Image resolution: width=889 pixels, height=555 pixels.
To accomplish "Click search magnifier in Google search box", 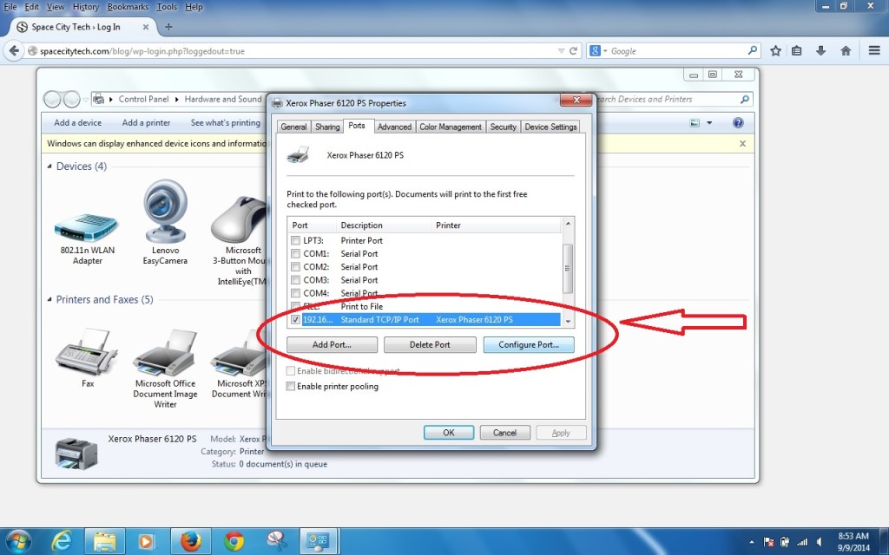I will coord(753,50).
